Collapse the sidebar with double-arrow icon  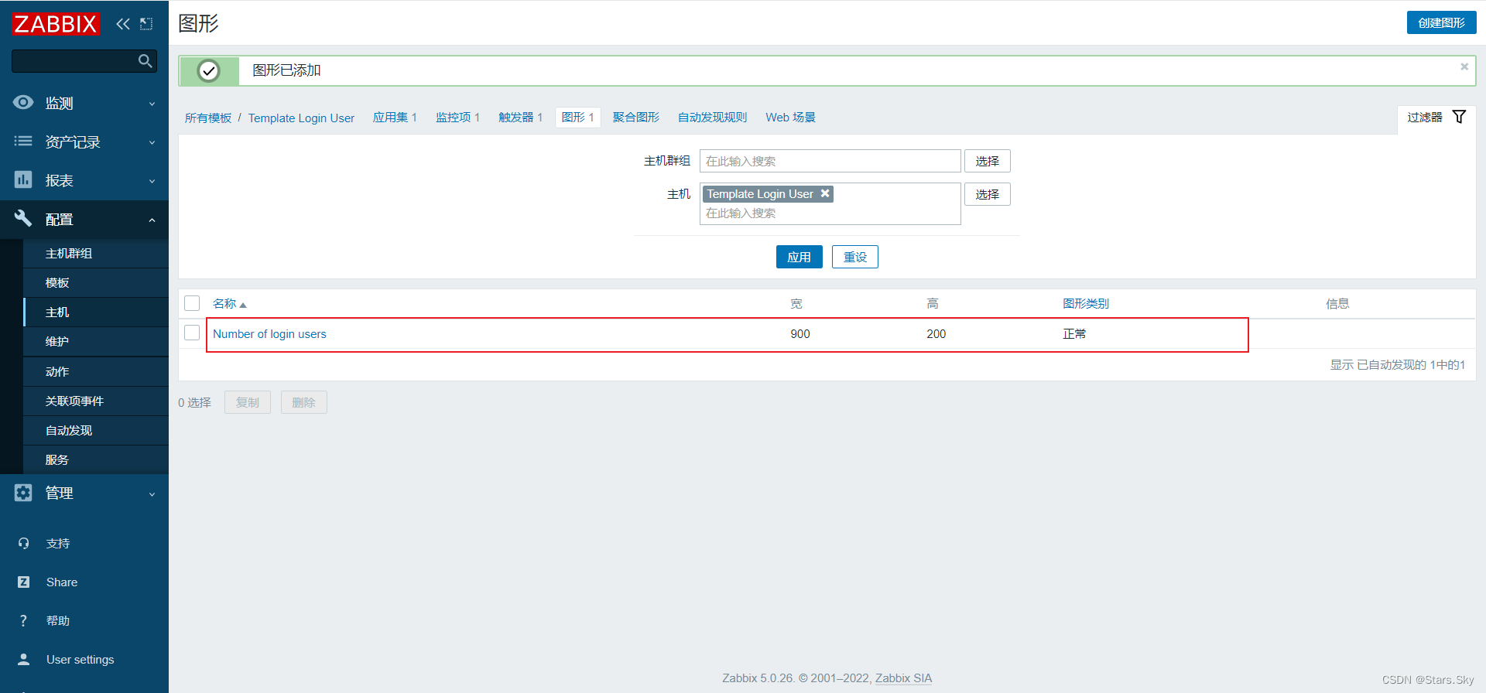tap(123, 24)
